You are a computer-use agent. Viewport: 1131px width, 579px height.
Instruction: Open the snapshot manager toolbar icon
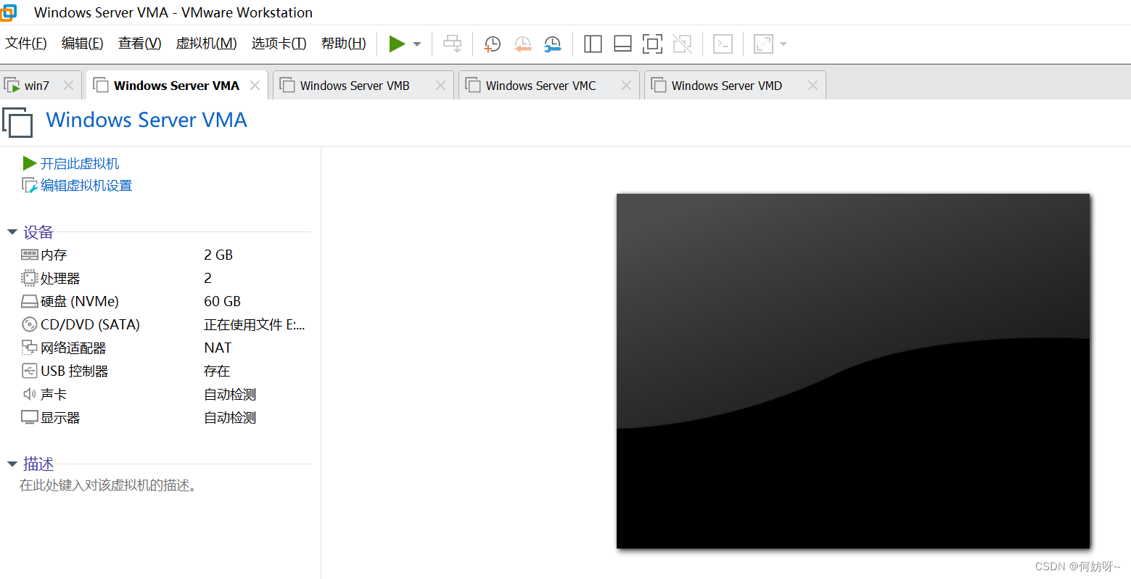coord(552,44)
